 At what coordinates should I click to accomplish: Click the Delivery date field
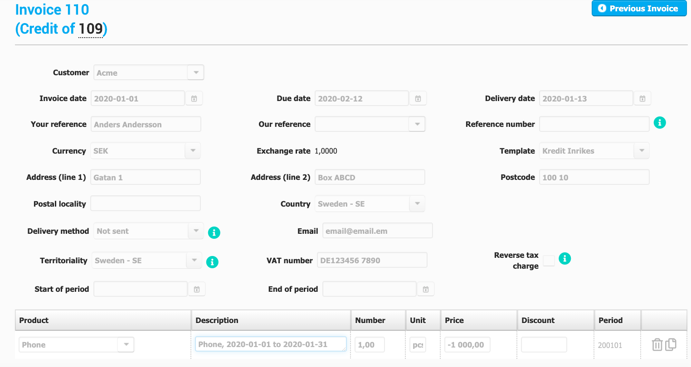coord(586,98)
